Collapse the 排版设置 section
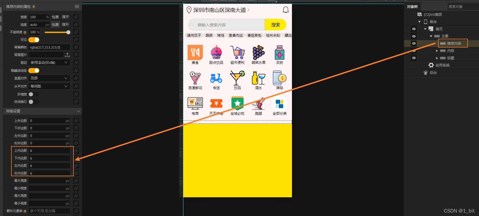The height and width of the screenshot is (216, 479). (x=78, y=111)
